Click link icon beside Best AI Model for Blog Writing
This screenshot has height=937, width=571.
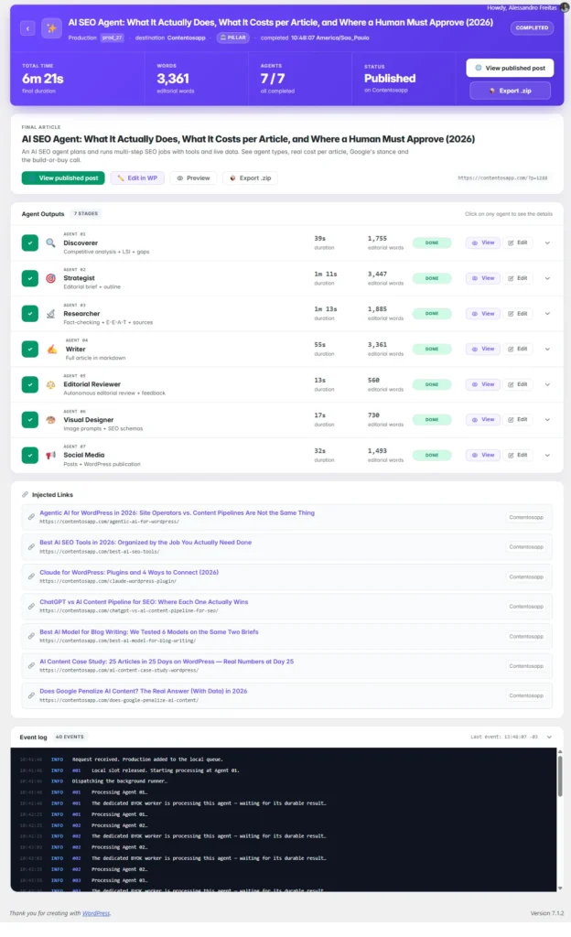(x=31, y=636)
